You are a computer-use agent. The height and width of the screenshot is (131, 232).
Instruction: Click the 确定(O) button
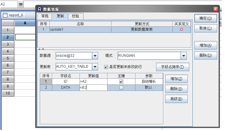[x=206, y=18]
